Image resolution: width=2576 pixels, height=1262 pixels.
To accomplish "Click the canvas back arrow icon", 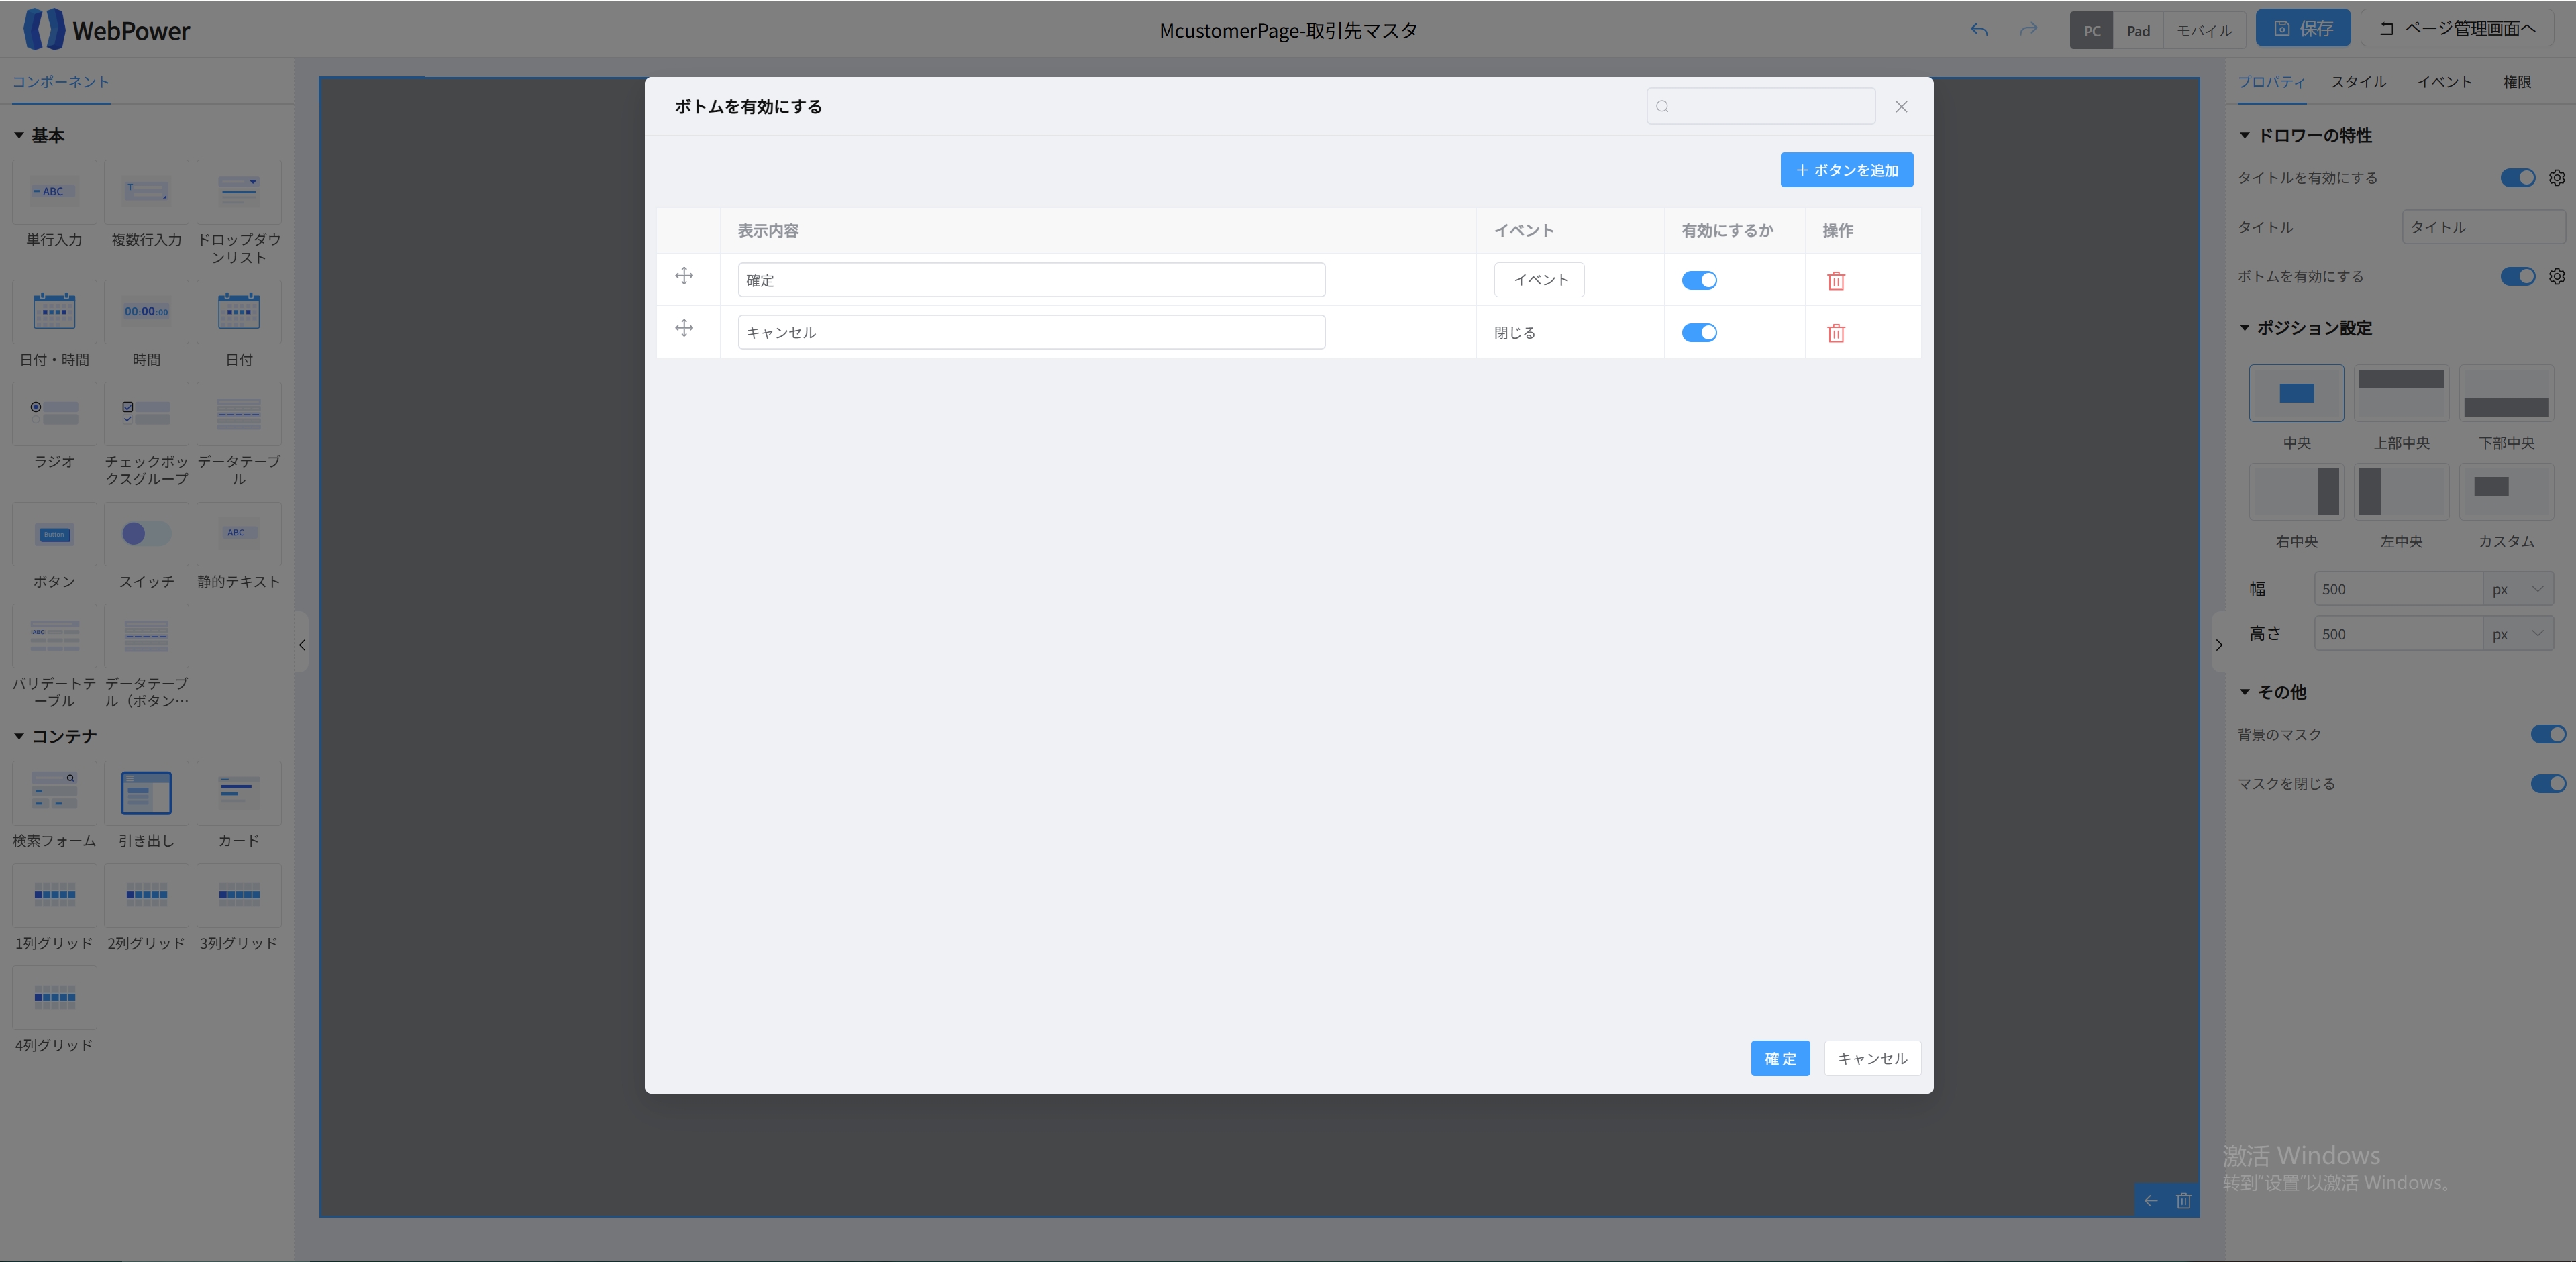I will point(2151,1200).
